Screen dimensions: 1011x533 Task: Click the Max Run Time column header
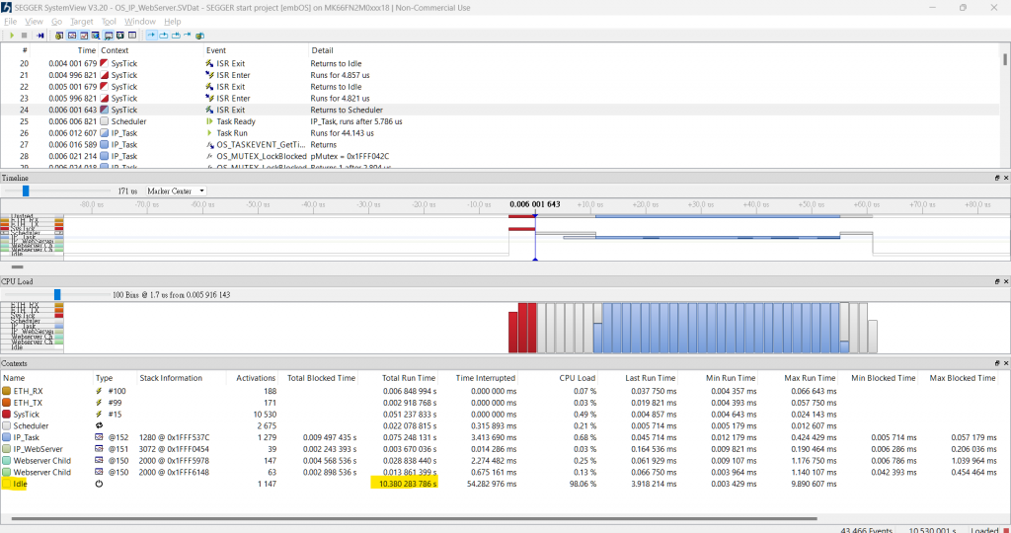(x=810, y=378)
